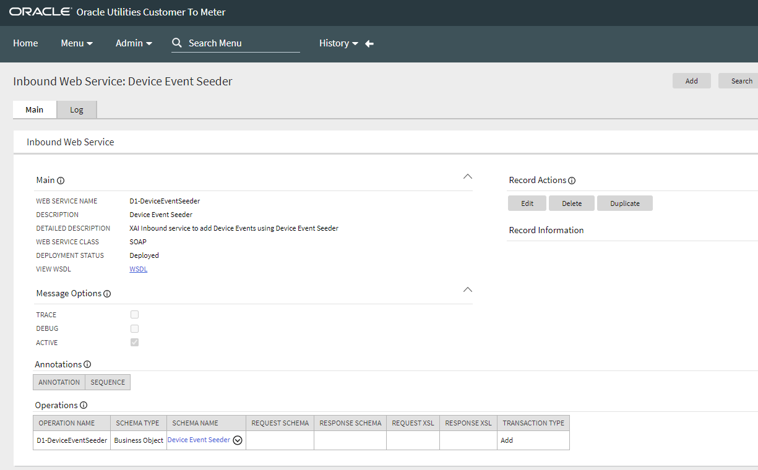Viewport: 758px width, 470px height.
Task: Toggle the TRACE checkbox
Action: 134,315
